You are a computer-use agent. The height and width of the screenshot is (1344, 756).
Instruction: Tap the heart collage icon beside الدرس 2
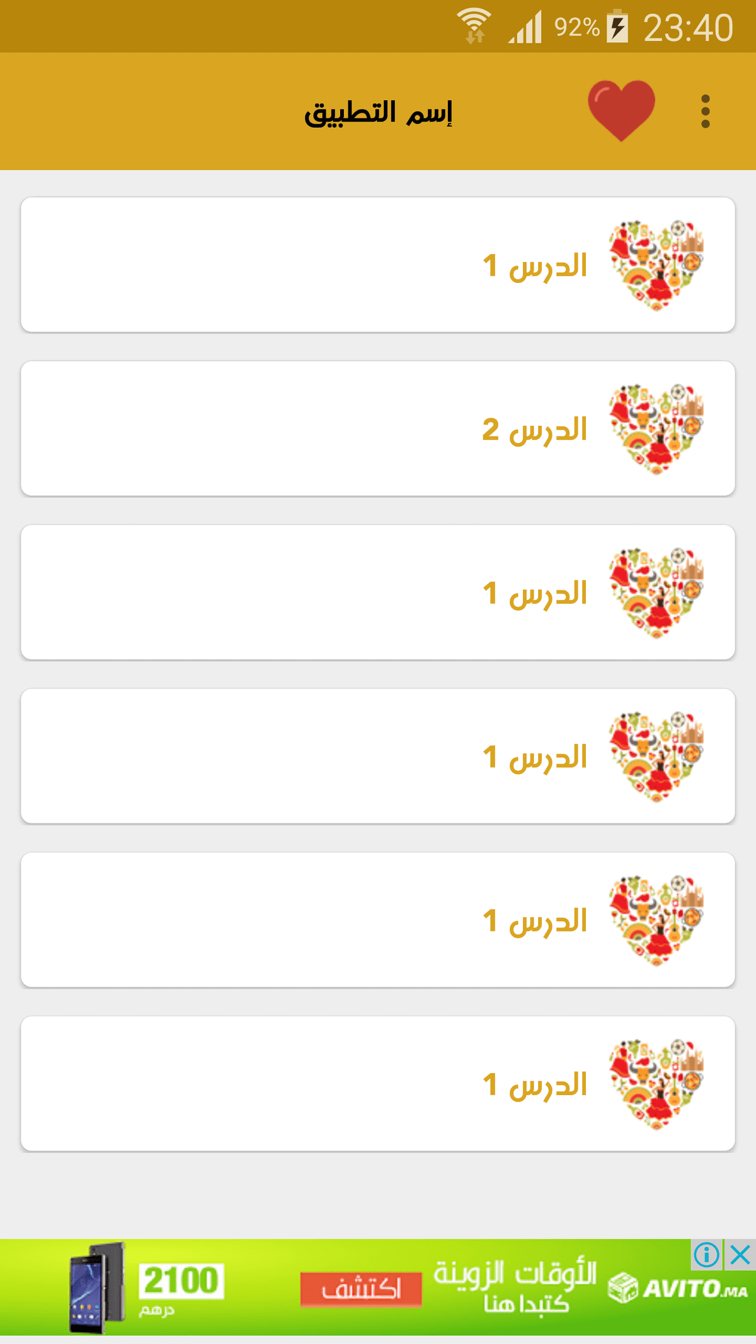pos(656,428)
